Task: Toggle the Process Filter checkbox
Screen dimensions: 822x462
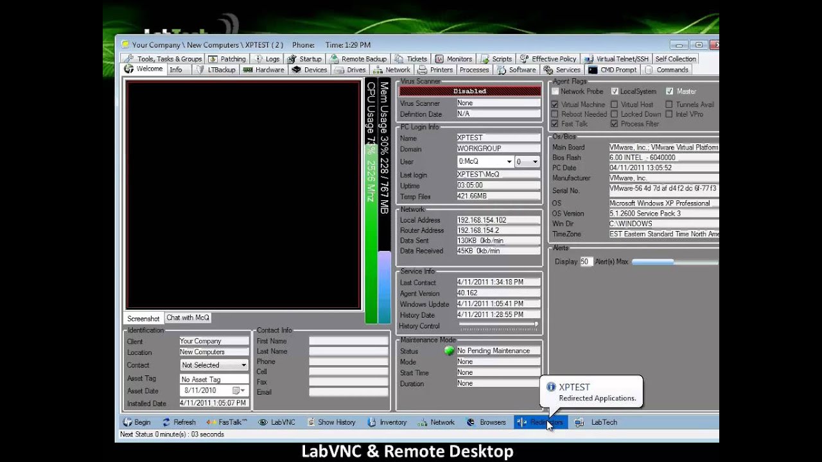Action: click(x=615, y=124)
